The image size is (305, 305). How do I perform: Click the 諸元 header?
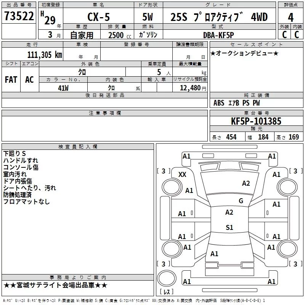click(x=256, y=128)
